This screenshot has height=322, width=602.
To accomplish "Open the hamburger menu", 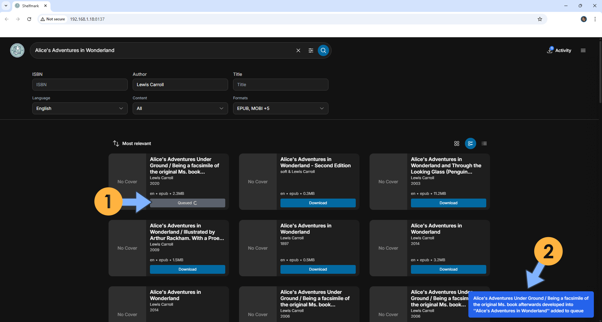I will point(583,50).
